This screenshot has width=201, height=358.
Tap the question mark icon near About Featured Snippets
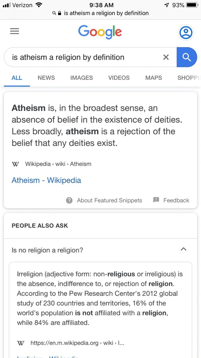[x=69, y=200]
